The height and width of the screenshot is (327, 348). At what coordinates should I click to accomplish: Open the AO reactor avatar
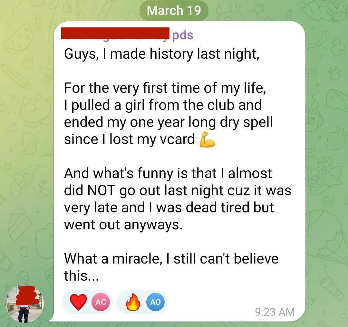click(x=155, y=302)
